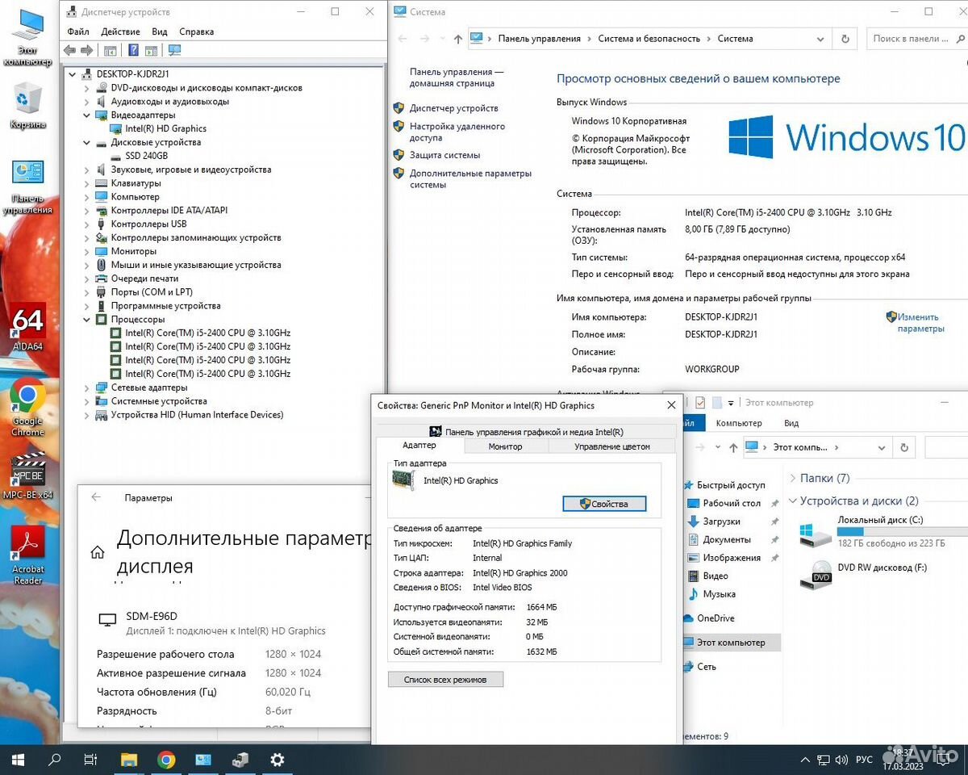Select DVD RW дисковод (F:) drive

pyautogui.click(x=863, y=574)
